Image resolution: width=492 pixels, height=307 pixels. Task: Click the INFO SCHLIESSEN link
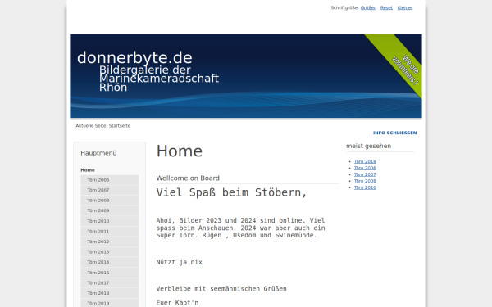(x=394, y=133)
